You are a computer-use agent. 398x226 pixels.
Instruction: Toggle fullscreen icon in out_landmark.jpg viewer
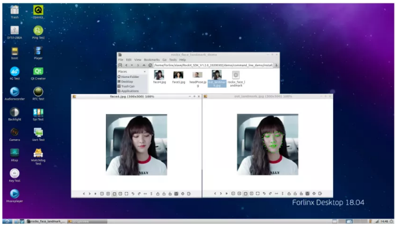[x=258, y=193]
